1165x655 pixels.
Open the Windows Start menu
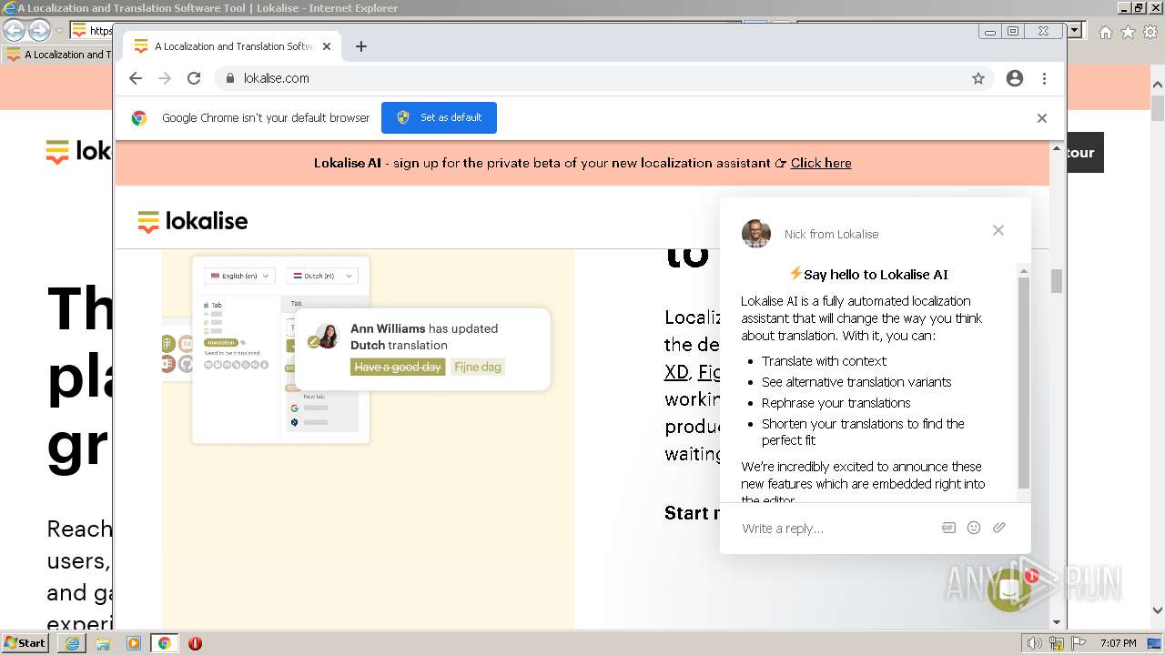pyautogui.click(x=25, y=642)
